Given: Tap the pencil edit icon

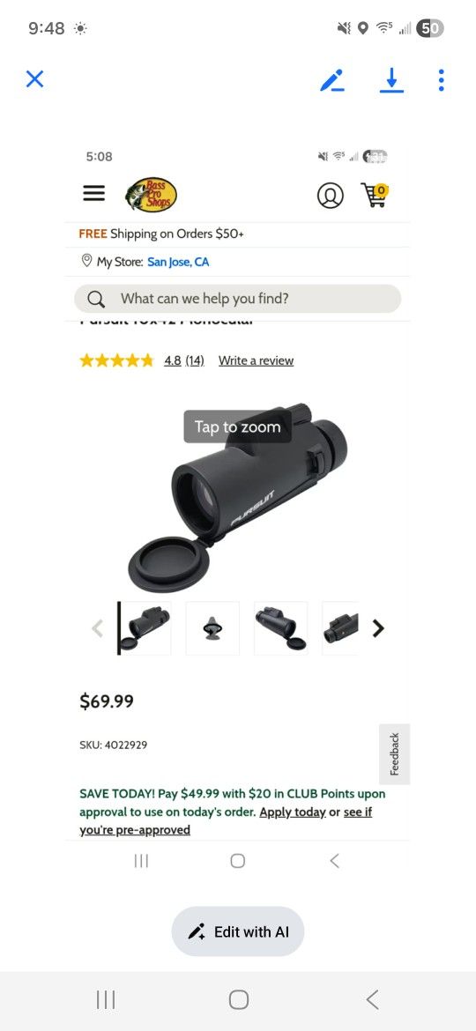Looking at the screenshot, I should point(332,80).
